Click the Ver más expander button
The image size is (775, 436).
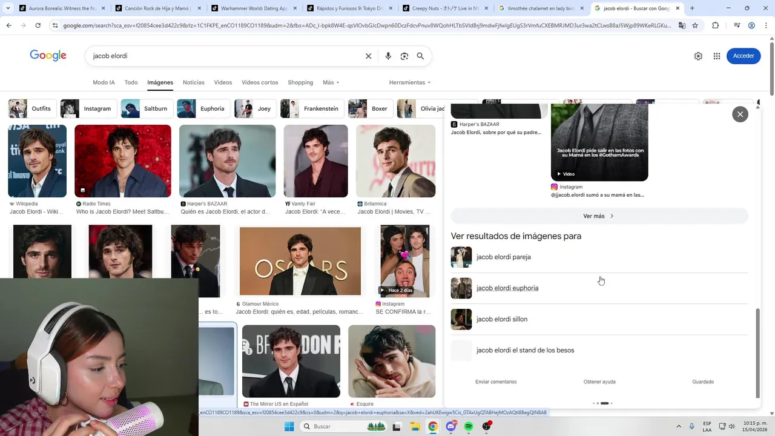[x=599, y=216]
